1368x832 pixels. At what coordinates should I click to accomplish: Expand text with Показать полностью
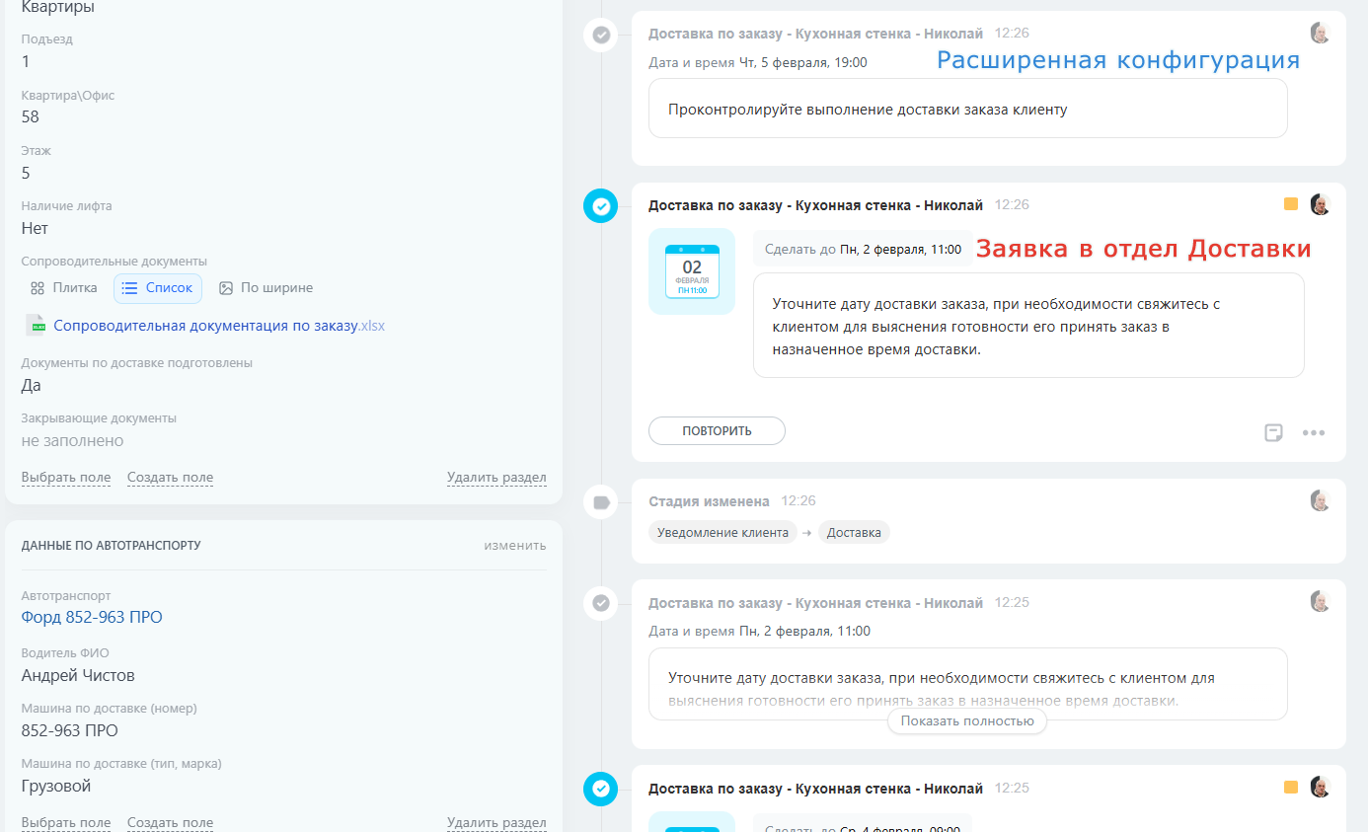pos(967,720)
